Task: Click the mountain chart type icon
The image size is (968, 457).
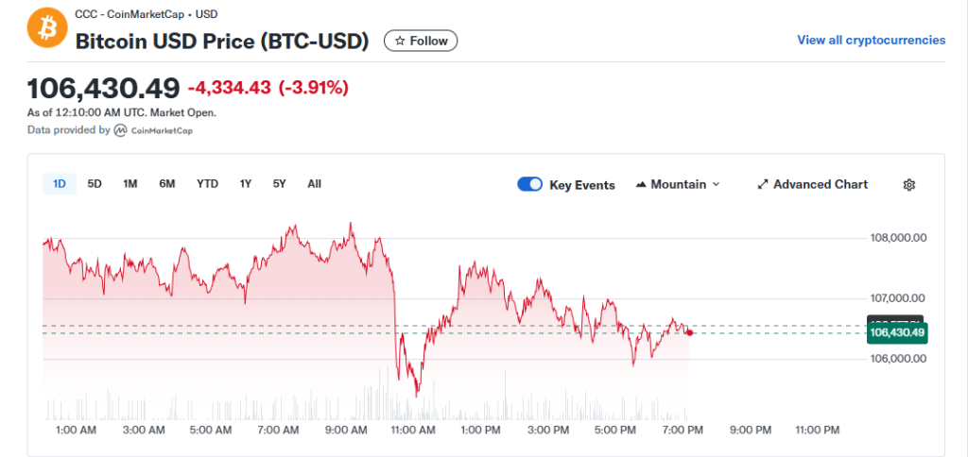Action: [641, 185]
